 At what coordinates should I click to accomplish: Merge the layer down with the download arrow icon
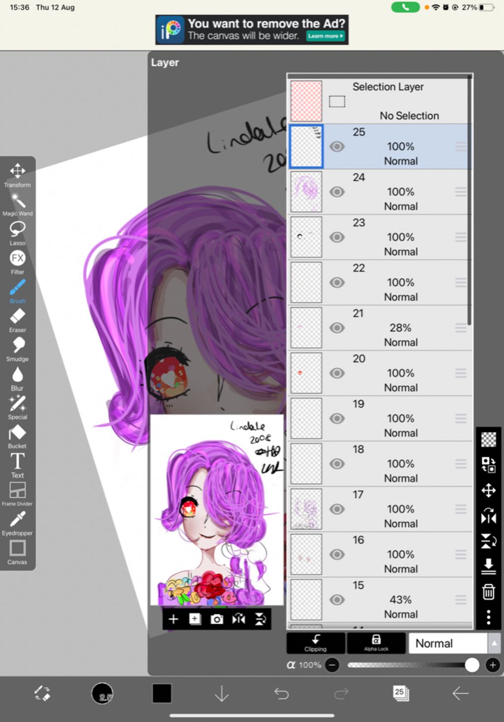tap(488, 566)
